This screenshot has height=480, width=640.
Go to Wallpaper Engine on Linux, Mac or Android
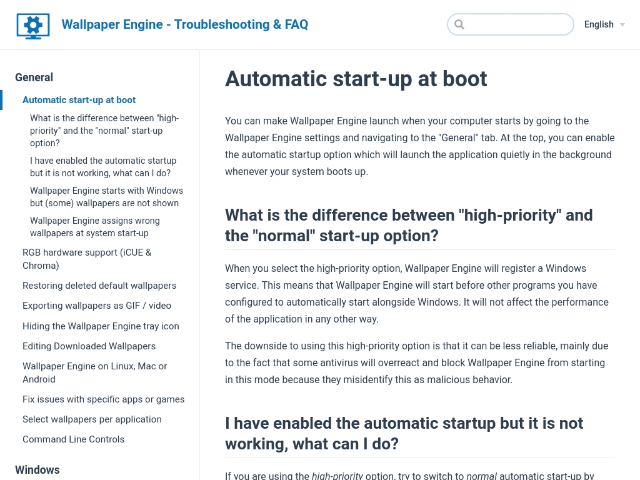click(95, 372)
